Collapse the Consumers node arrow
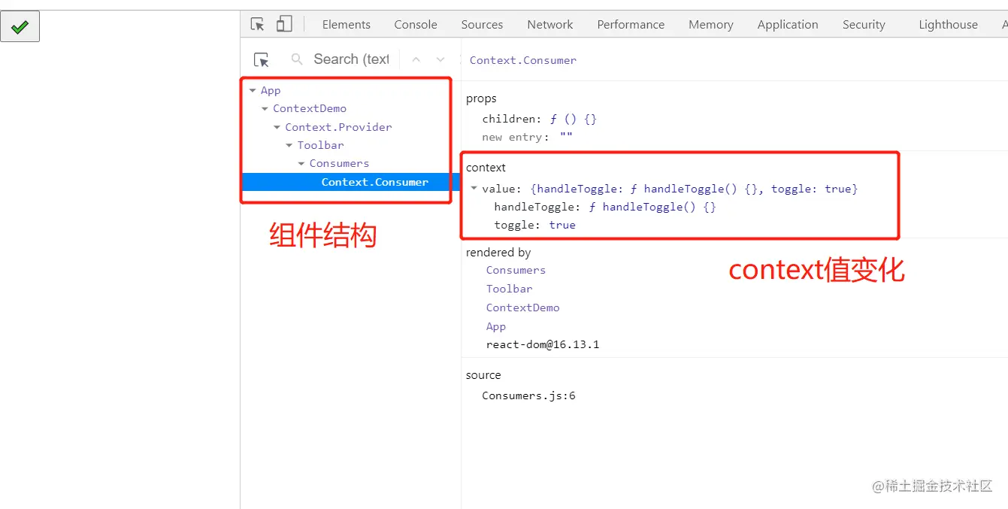Viewport: 1008px width, 509px height. (301, 163)
